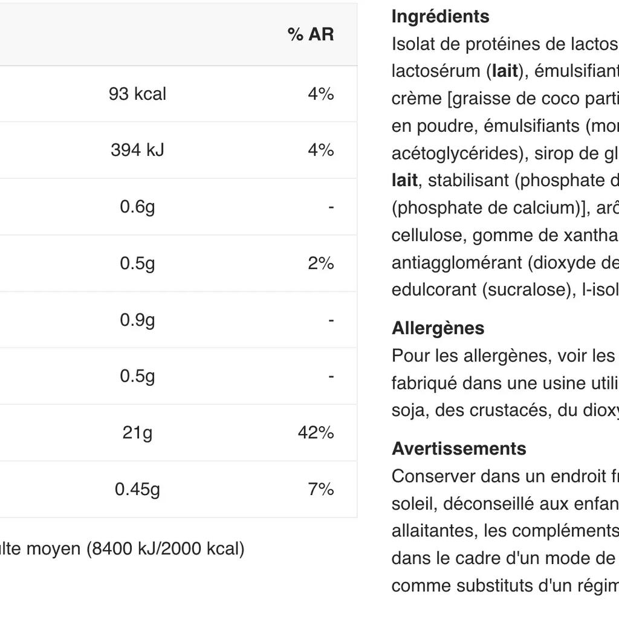The height and width of the screenshot is (619, 619).
Task: Click the 0.6g value in the table
Action: [137, 207]
